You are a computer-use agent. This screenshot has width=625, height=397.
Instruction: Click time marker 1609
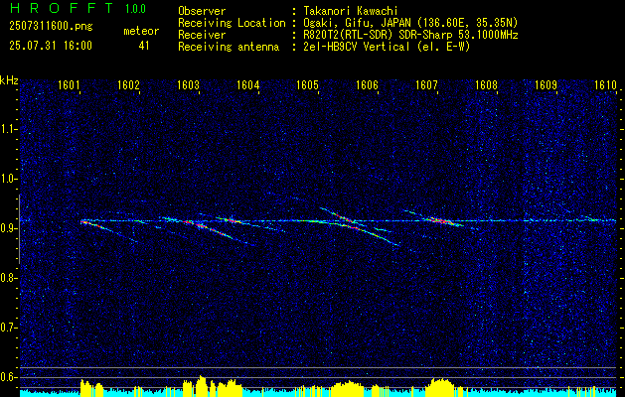(x=546, y=85)
